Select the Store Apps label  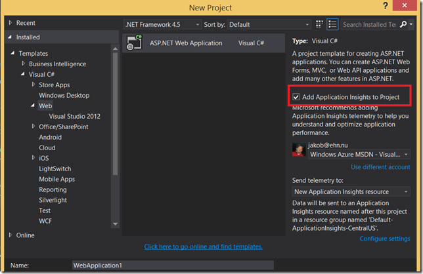coord(55,85)
